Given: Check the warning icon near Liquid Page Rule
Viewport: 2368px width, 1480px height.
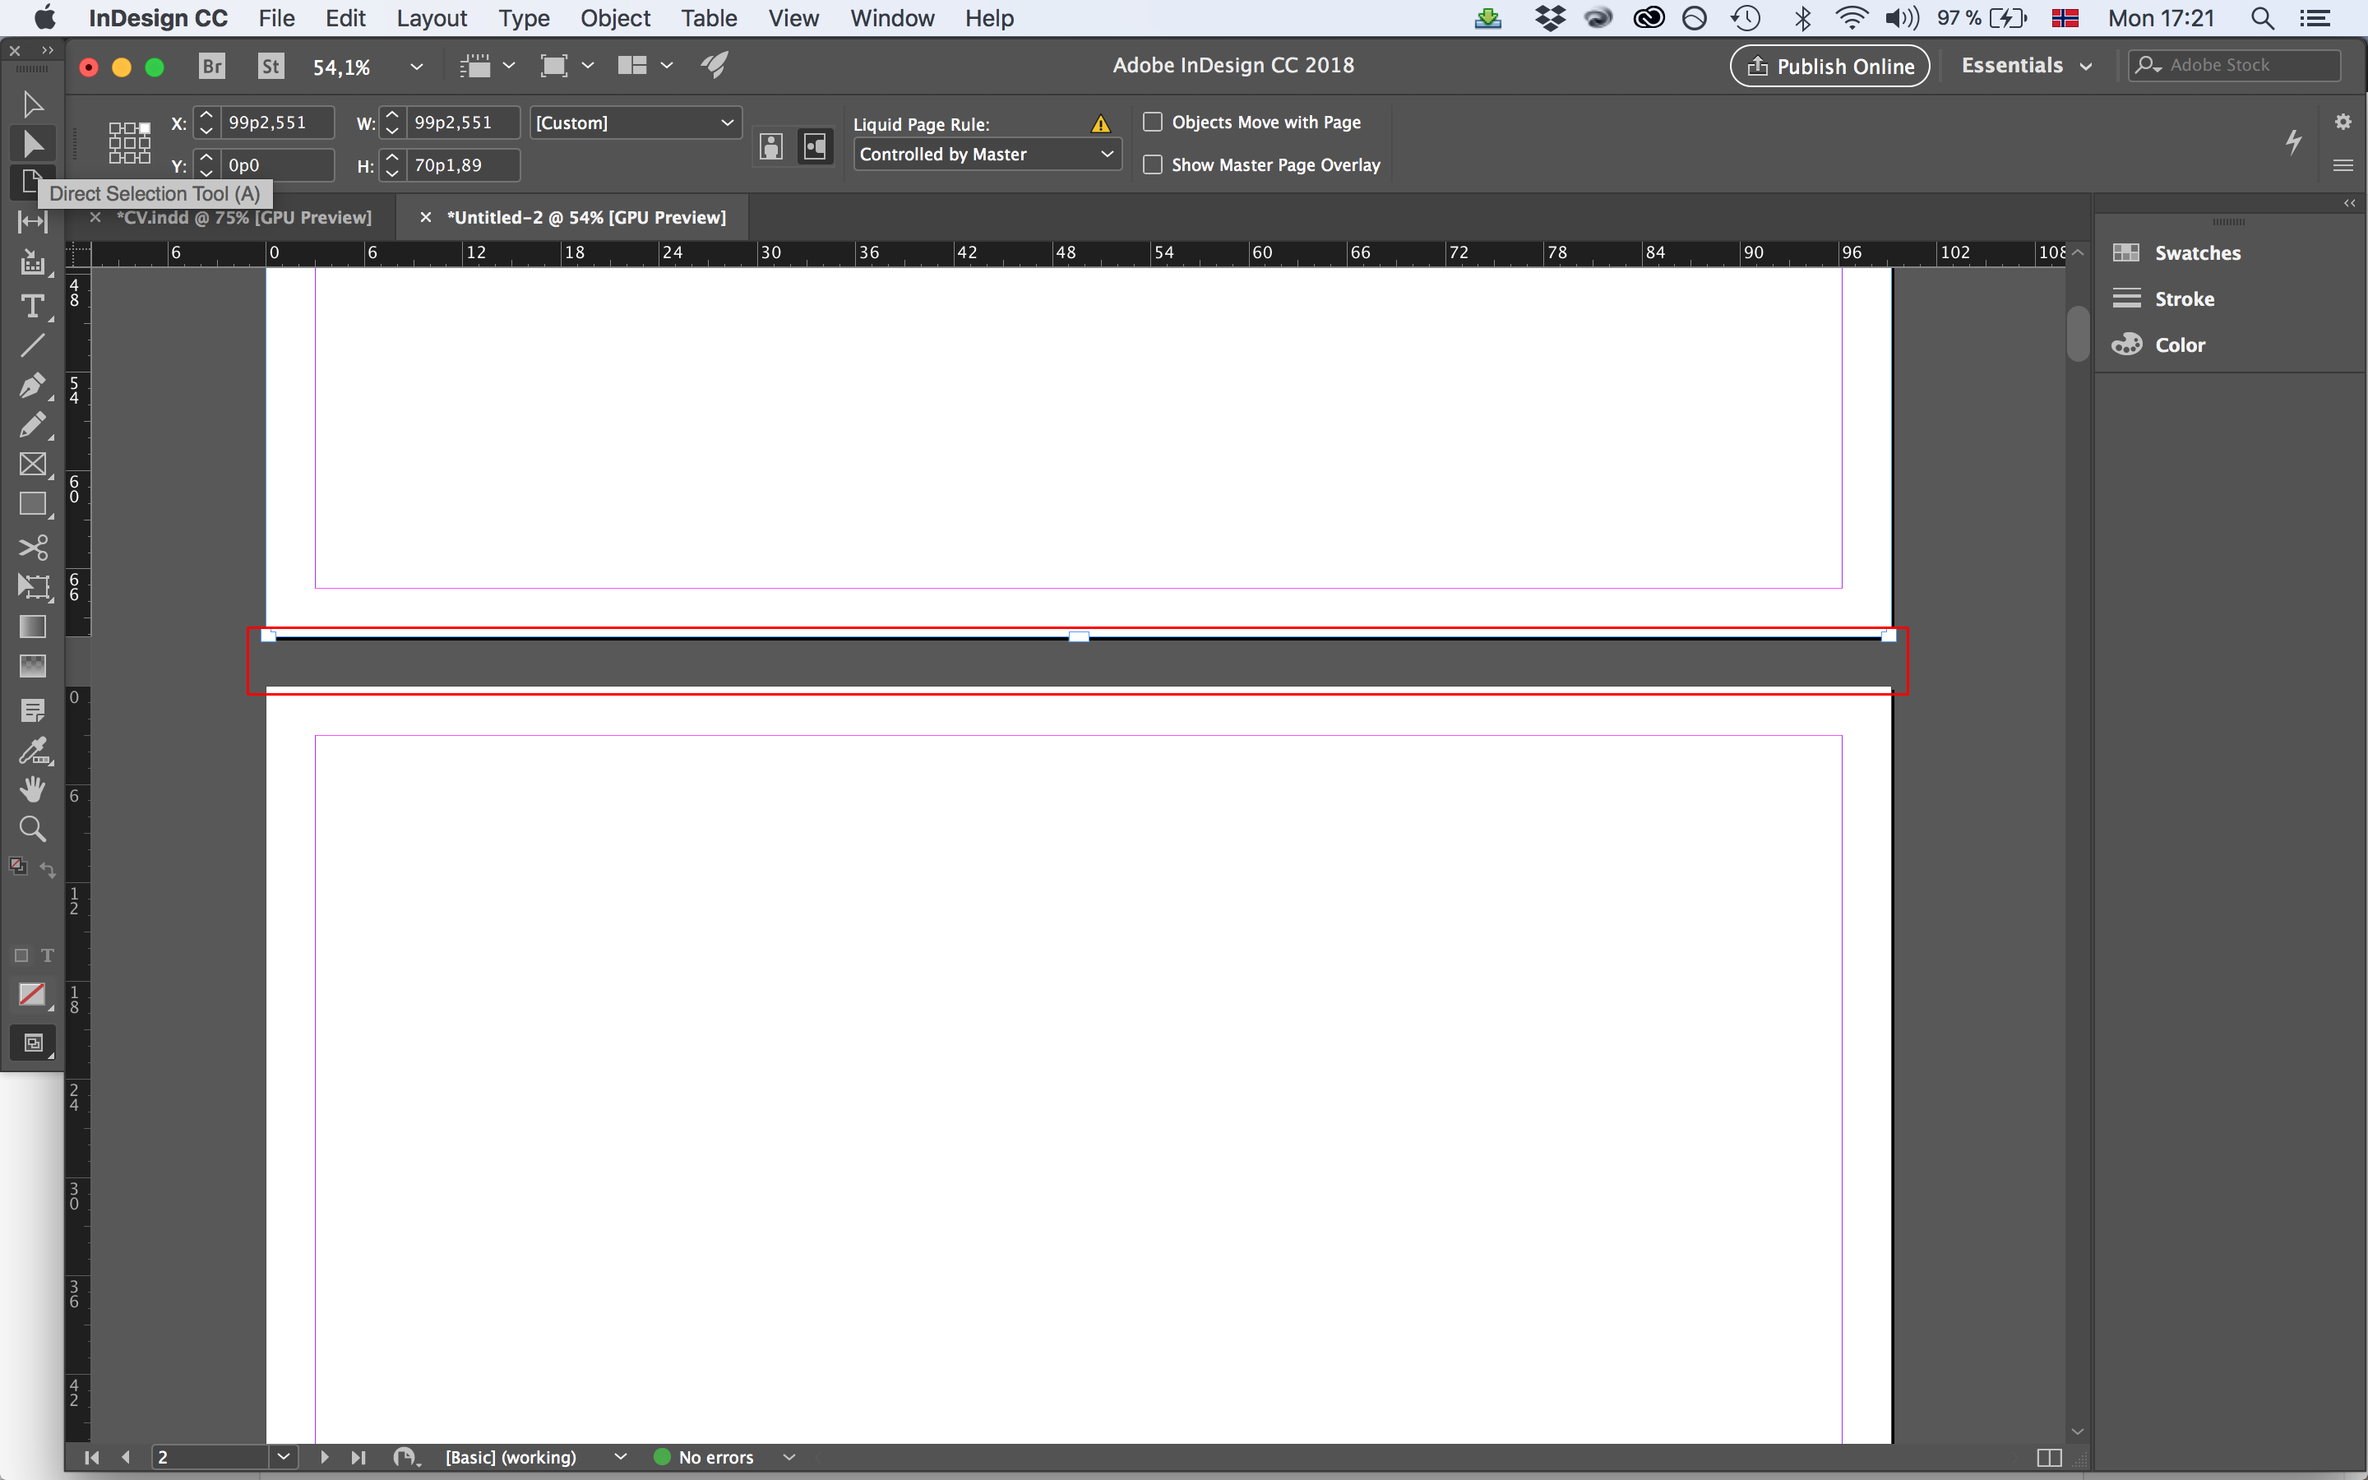Looking at the screenshot, I should coord(1103,123).
